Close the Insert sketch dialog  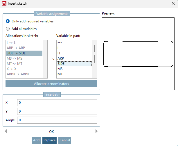[x=173, y=4]
